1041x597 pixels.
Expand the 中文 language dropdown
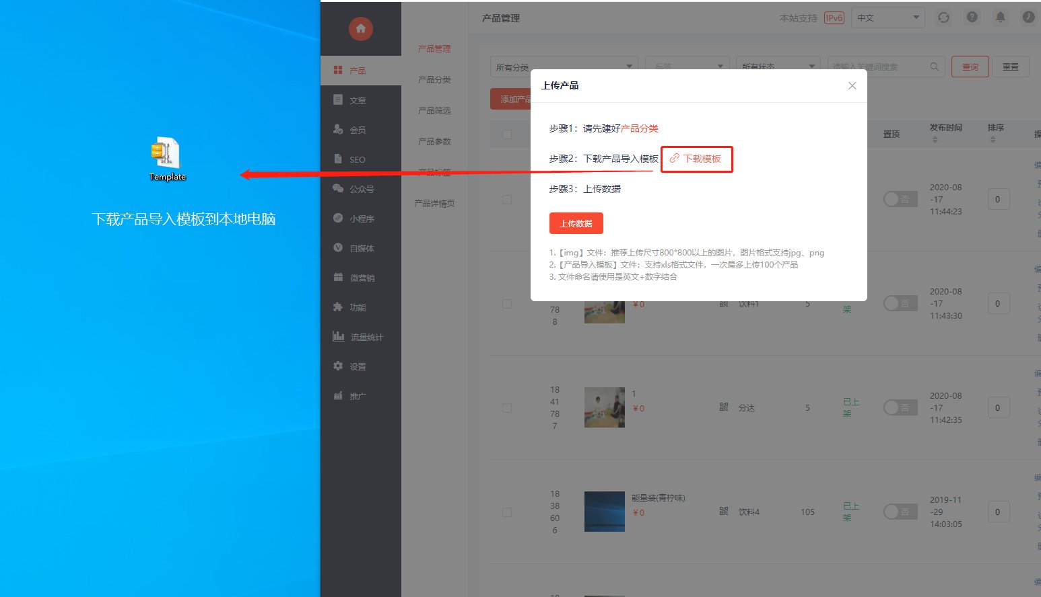pyautogui.click(x=888, y=18)
